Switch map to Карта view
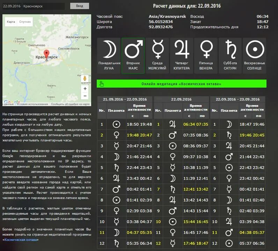This screenshot has width=278, height=251. 11,22
